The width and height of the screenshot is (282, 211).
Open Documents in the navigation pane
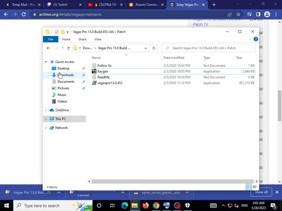coord(66,81)
